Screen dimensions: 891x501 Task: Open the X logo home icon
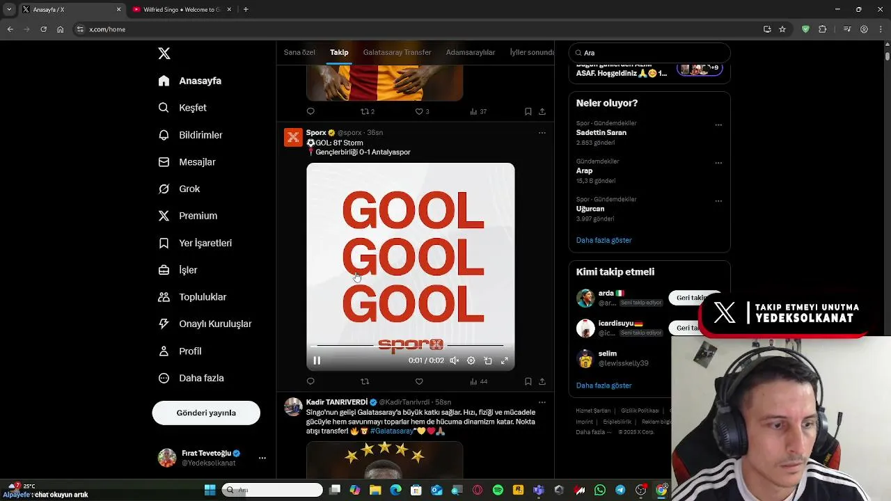[164, 54]
